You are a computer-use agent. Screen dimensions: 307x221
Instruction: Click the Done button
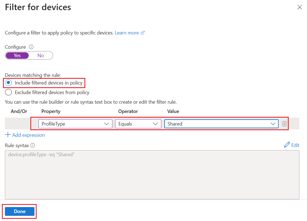pyautogui.click(x=19, y=211)
